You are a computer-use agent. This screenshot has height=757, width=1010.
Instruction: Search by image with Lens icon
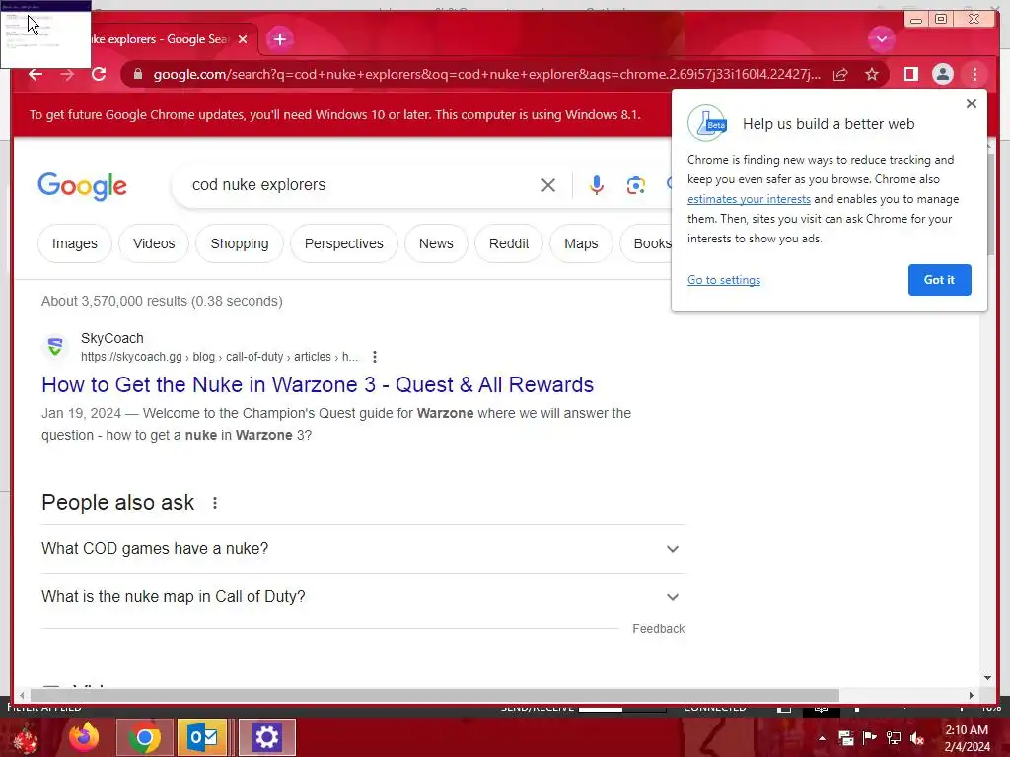click(636, 185)
